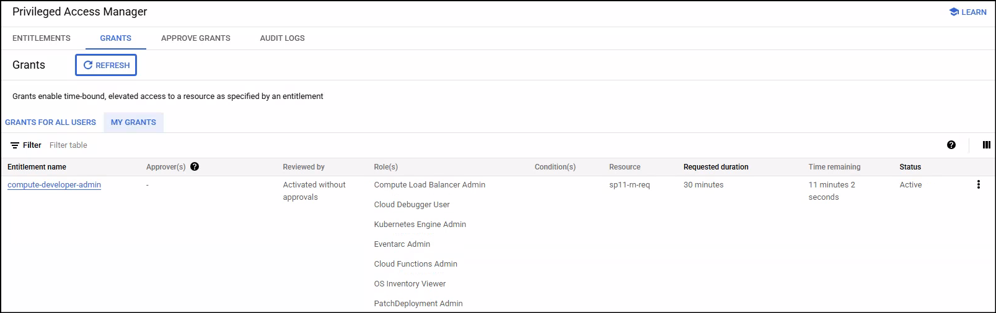Viewport: 996px width, 313px height.
Task: Show Grants for All Users
Action: tap(50, 122)
